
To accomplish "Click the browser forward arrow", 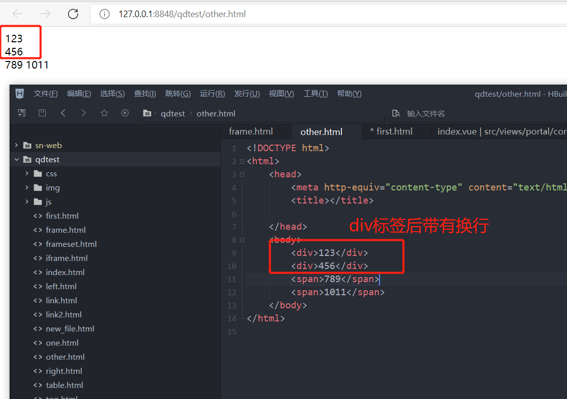I will (45, 14).
